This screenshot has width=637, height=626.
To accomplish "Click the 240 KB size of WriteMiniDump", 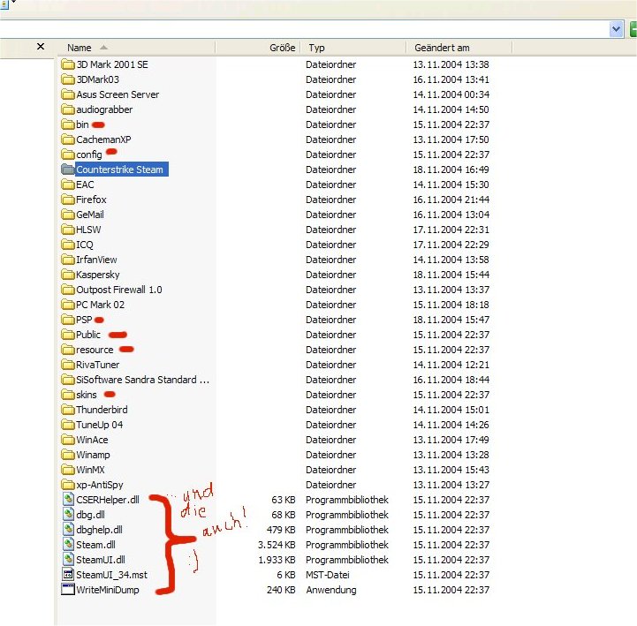I will click(x=281, y=590).
